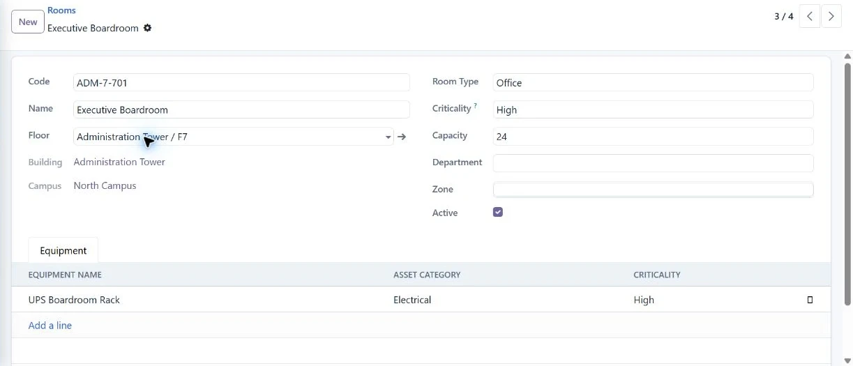The width and height of the screenshot is (853, 366).
Task: Click the North Campus value
Action: (105, 185)
